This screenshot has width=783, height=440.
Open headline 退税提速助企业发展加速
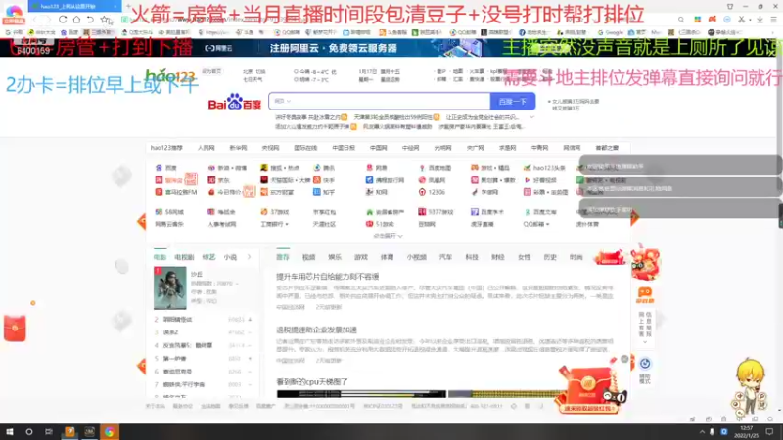click(316, 330)
